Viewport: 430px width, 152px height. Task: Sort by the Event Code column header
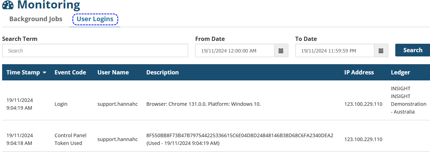click(70, 72)
